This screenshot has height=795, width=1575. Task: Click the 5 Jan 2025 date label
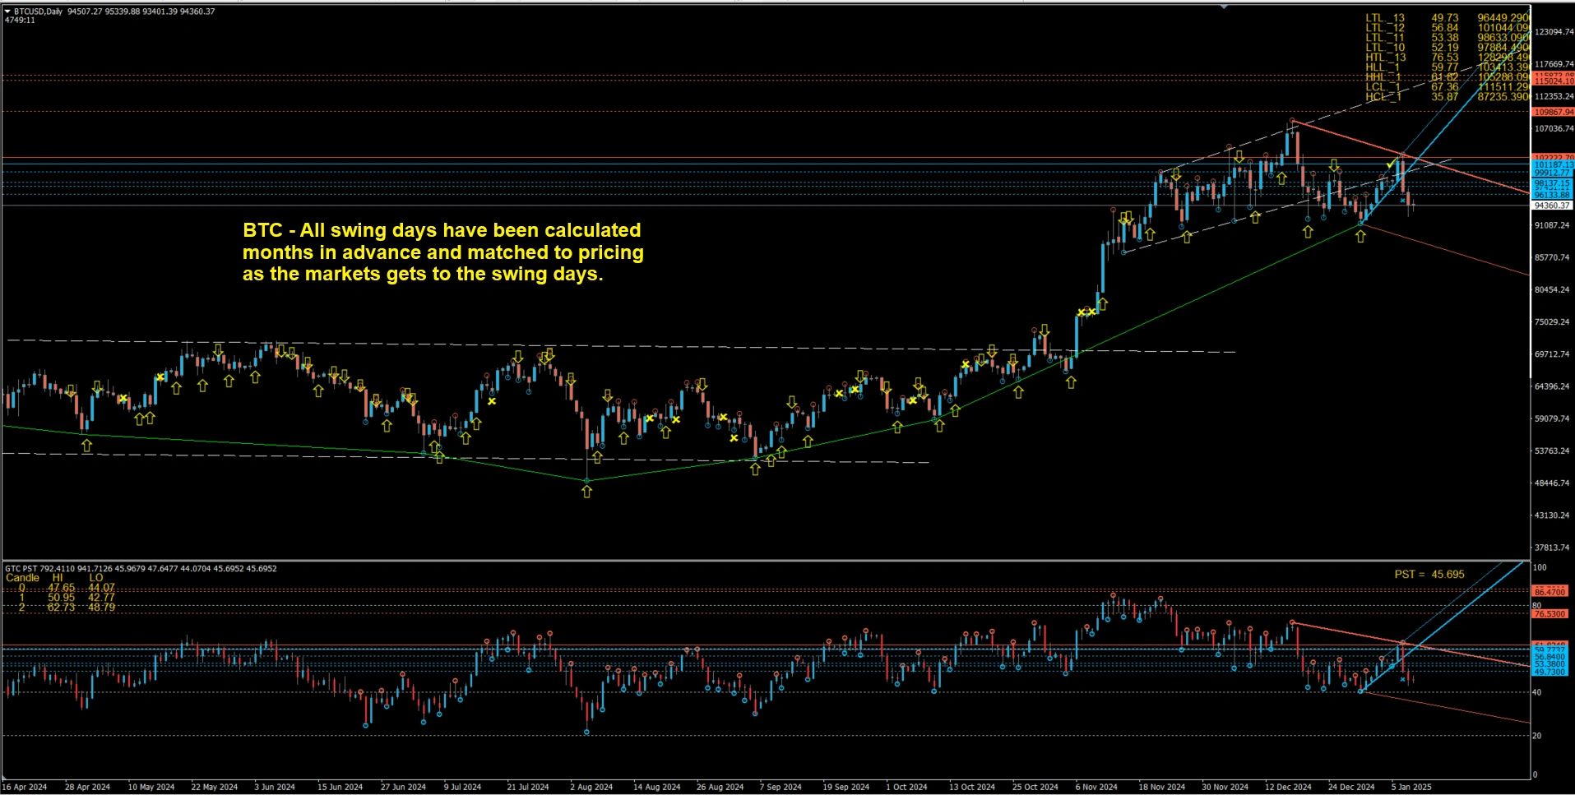[1411, 787]
